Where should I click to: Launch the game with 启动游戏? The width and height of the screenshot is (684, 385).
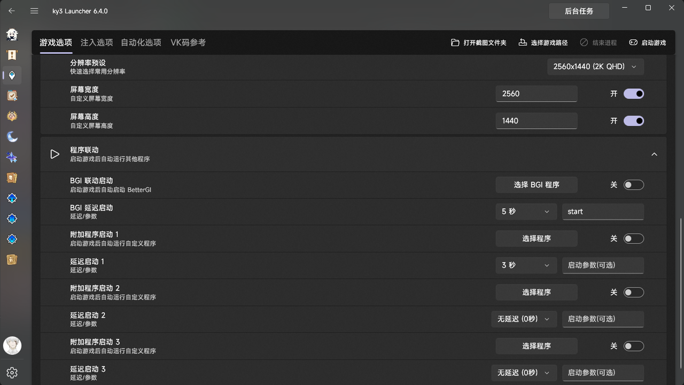click(x=647, y=43)
